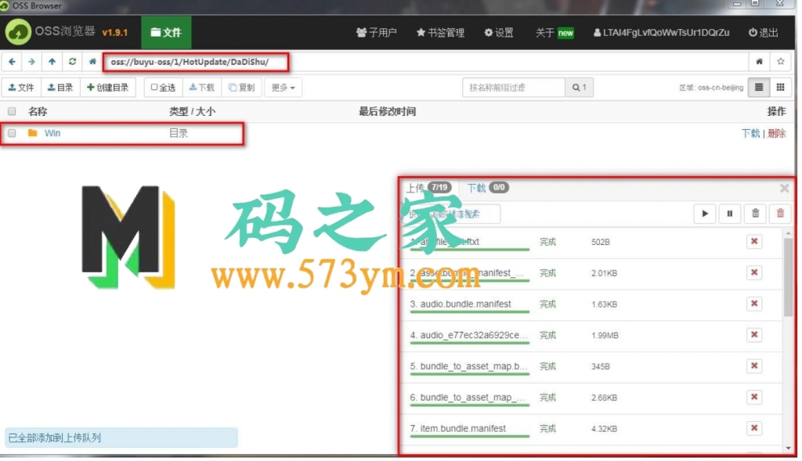Open the 子用户 menu
The height and width of the screenshot is (461, 802).
[377, 33]
